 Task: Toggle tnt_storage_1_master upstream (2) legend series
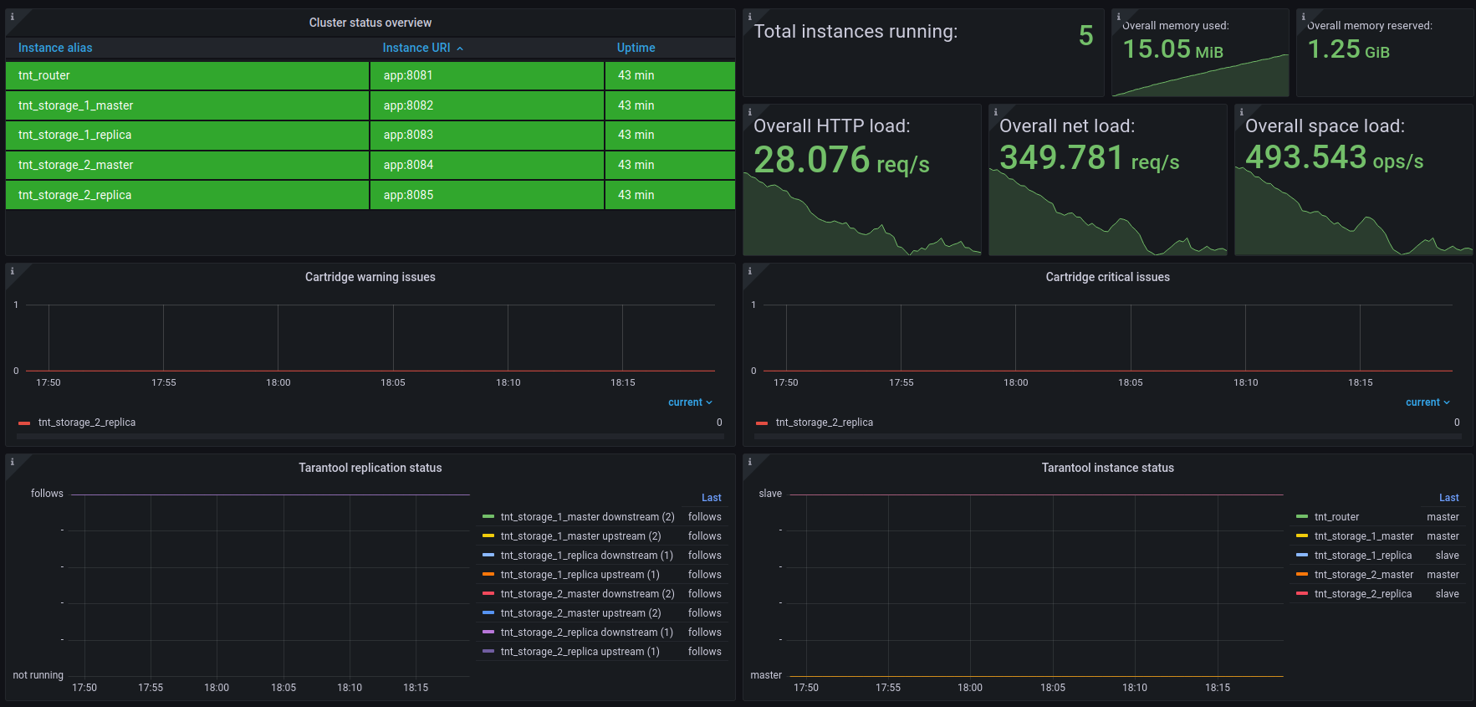point(580,536)
